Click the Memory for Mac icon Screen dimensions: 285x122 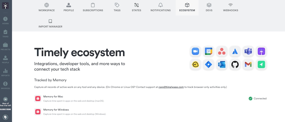pyautogui.click(x=38, y=98)
